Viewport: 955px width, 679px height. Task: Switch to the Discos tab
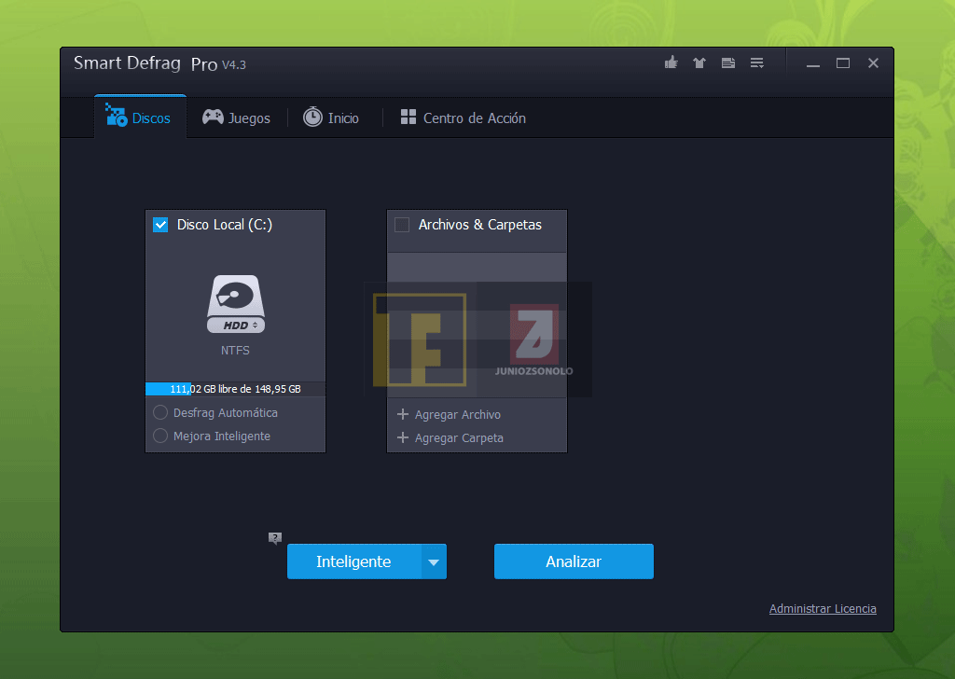(140, 117)
